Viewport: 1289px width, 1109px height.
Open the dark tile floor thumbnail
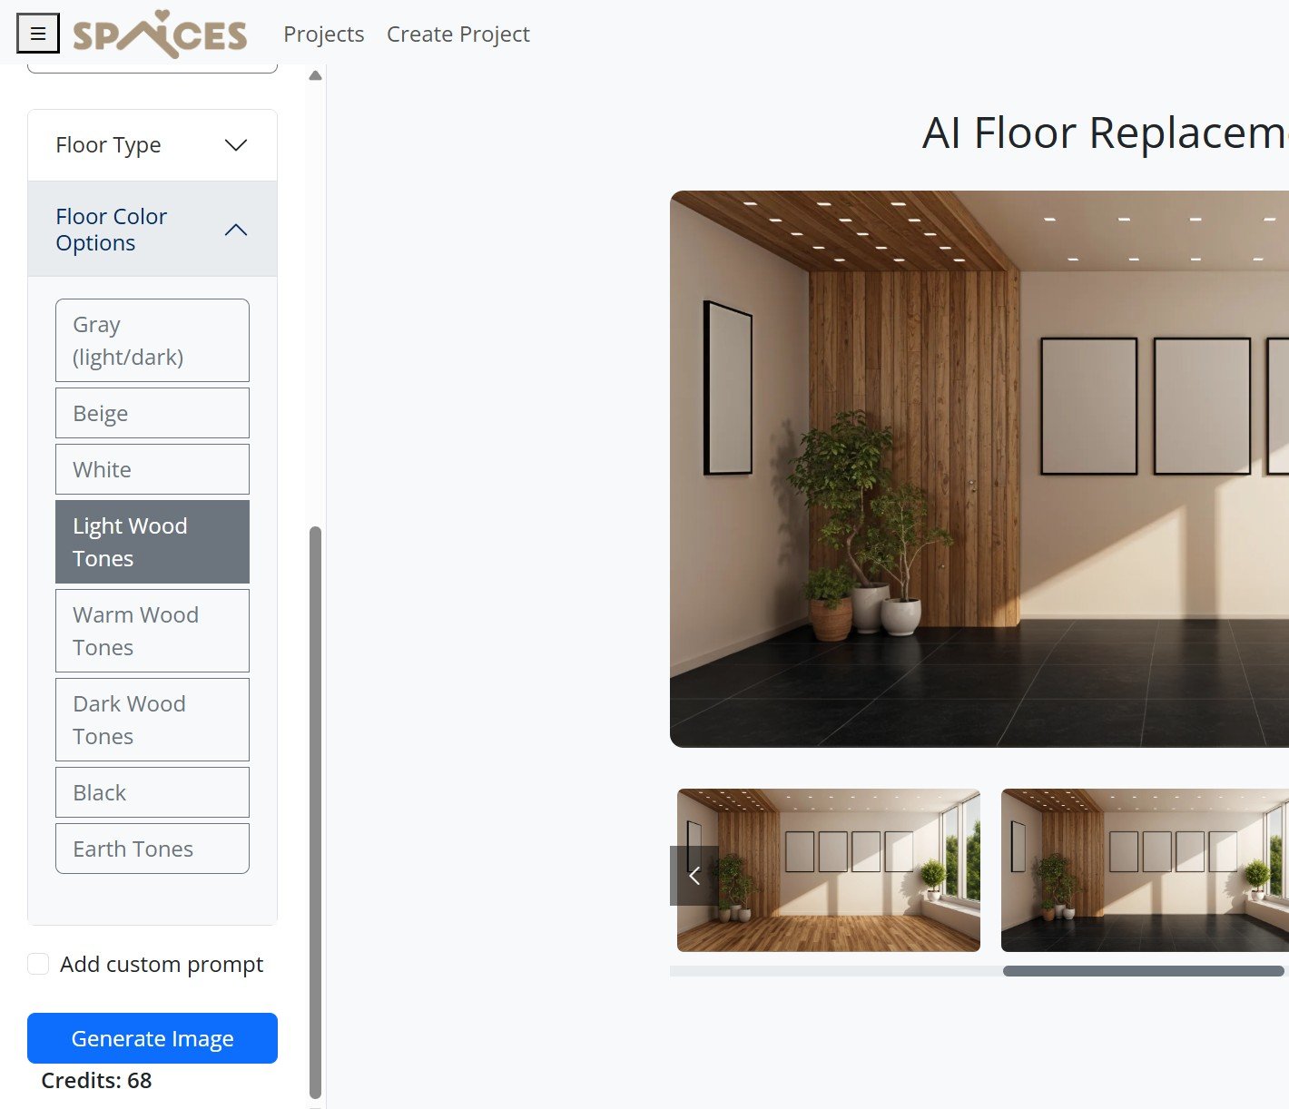[1145, 870]
